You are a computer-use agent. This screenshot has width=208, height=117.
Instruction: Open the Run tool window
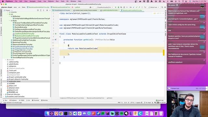[5, 100]
